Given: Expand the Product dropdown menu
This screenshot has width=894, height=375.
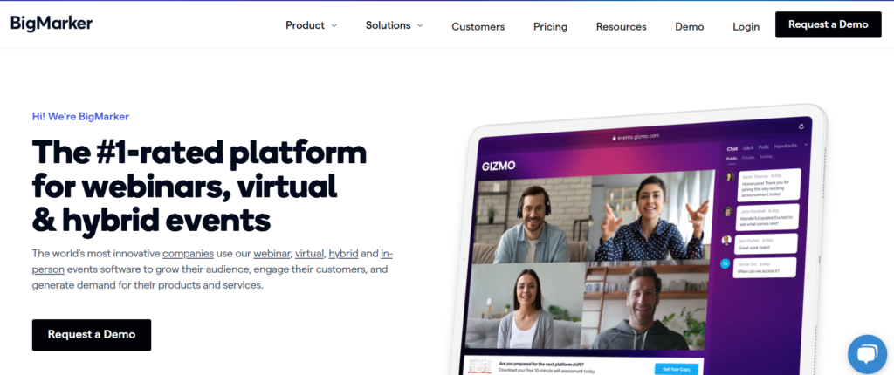Looking at the screenshot, I should click(x=312, y=25).
